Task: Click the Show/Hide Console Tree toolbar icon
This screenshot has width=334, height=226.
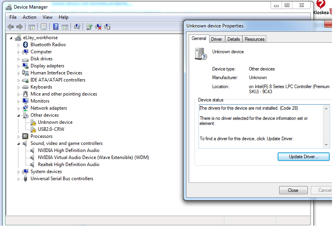Action: tap(32, 27)
